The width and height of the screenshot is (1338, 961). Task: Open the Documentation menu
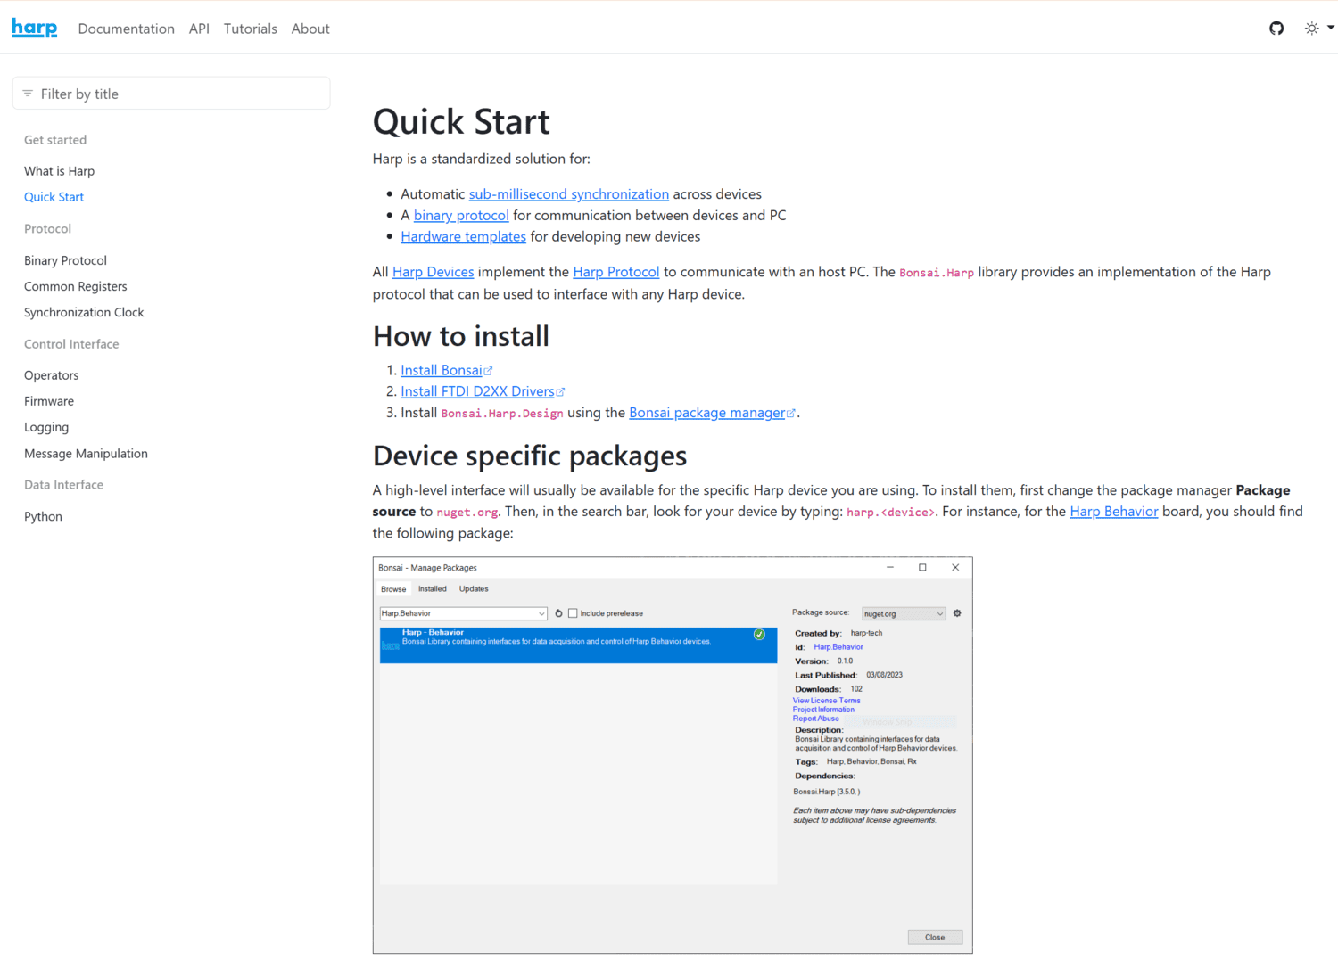[x=127, y=29]
